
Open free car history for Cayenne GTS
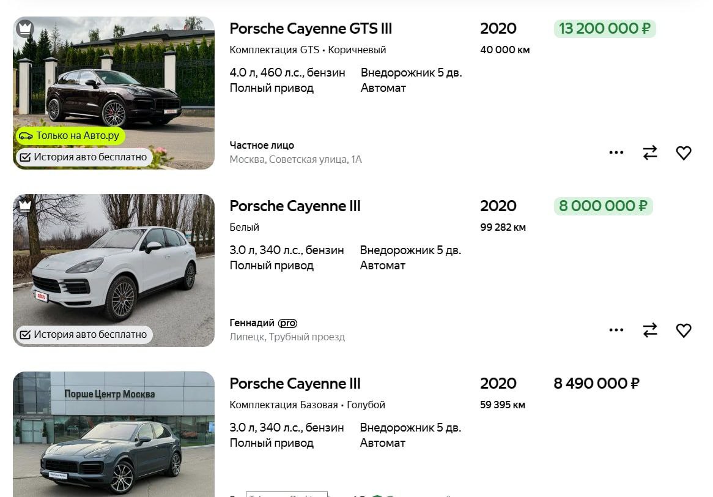pyautogui.click(x=84, y=157)
